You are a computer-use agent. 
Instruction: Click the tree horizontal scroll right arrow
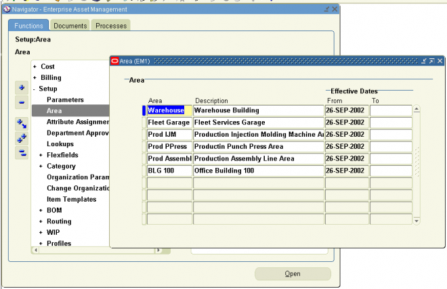pyautogui.click(x=158, y=250)
